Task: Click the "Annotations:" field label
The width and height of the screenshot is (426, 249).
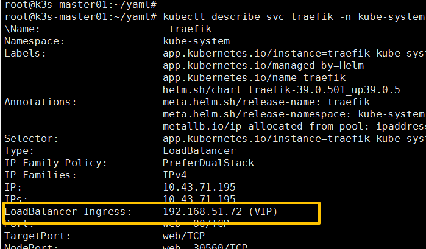Action: (41, 102)
